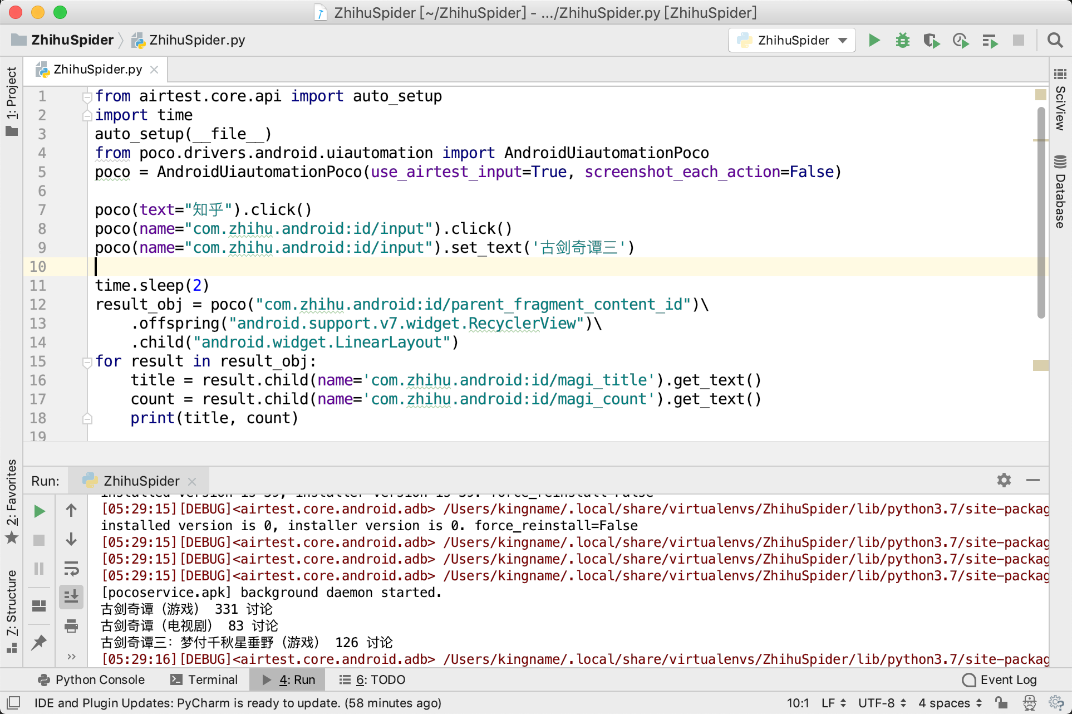Click the line 10 input field in editor

96,265
